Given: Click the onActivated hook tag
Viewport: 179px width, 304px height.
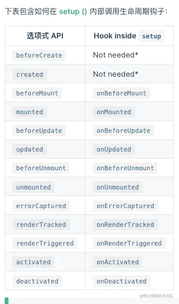Looking at the screenshot, I should (118, 262).
